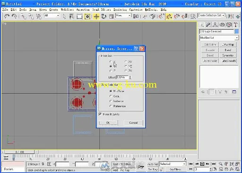Screen dimensions: 242x173
Task: Activate Bind to Space Warp tool
Action: click(39, 17)
